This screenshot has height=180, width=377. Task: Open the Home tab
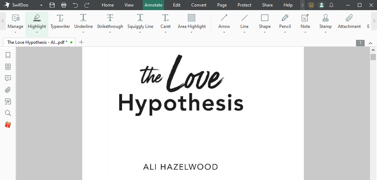click(108, 5)
